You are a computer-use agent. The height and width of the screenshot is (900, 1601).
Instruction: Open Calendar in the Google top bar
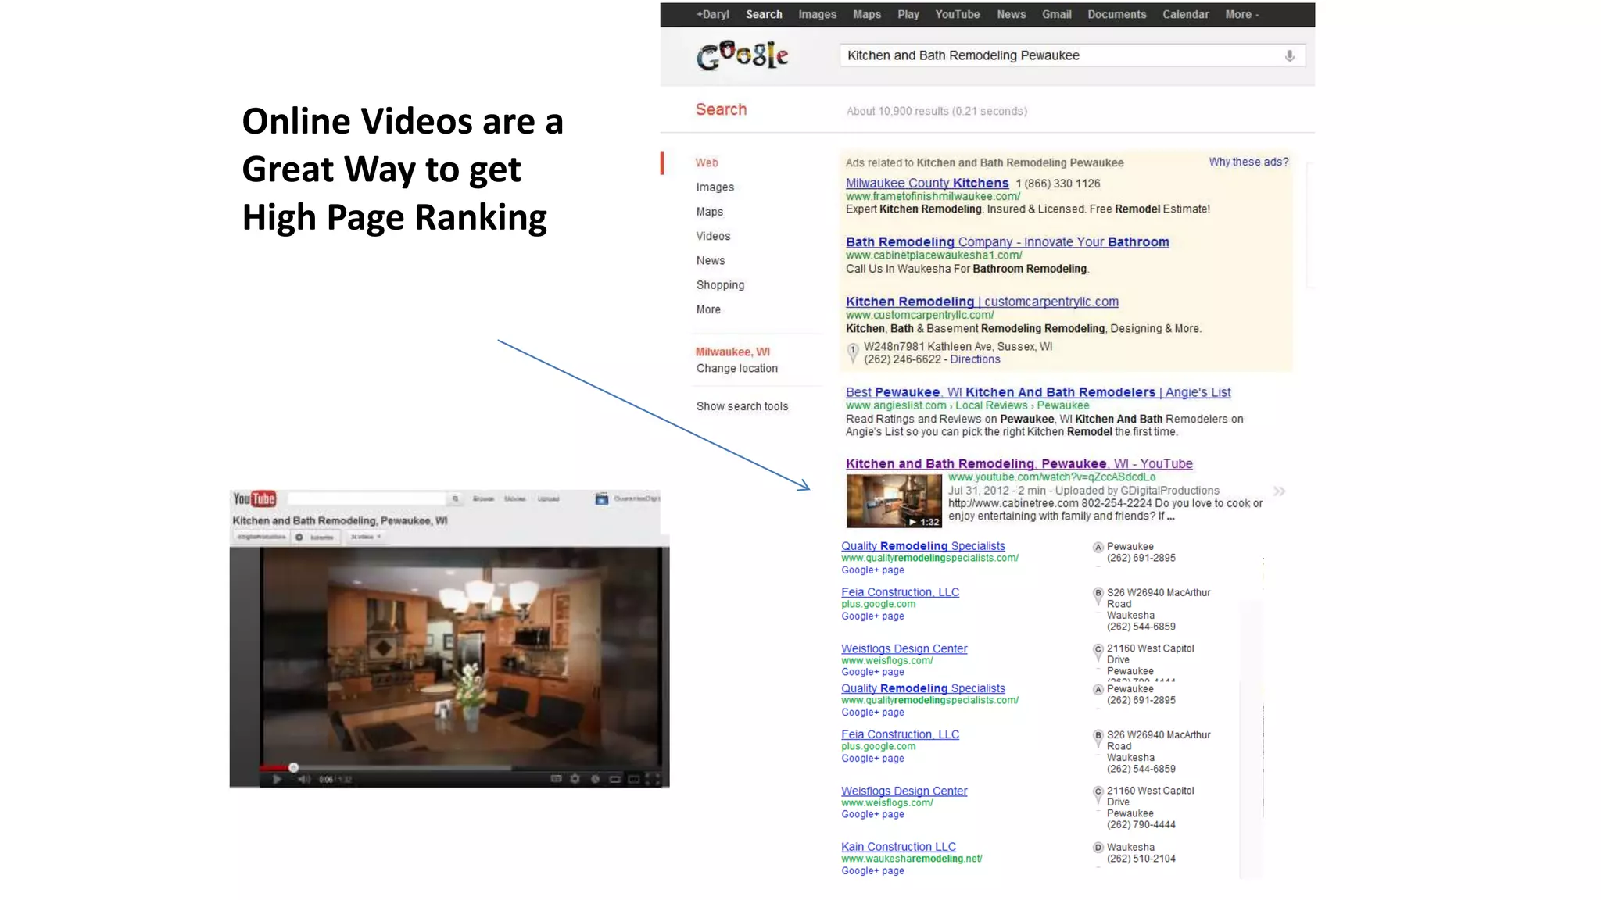coord(1185,14)
